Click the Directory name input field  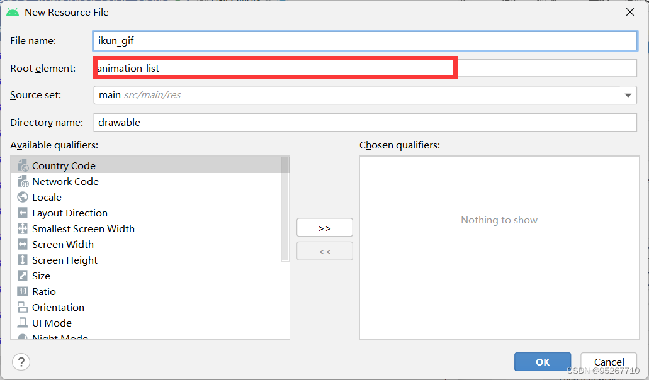(365, 123)
